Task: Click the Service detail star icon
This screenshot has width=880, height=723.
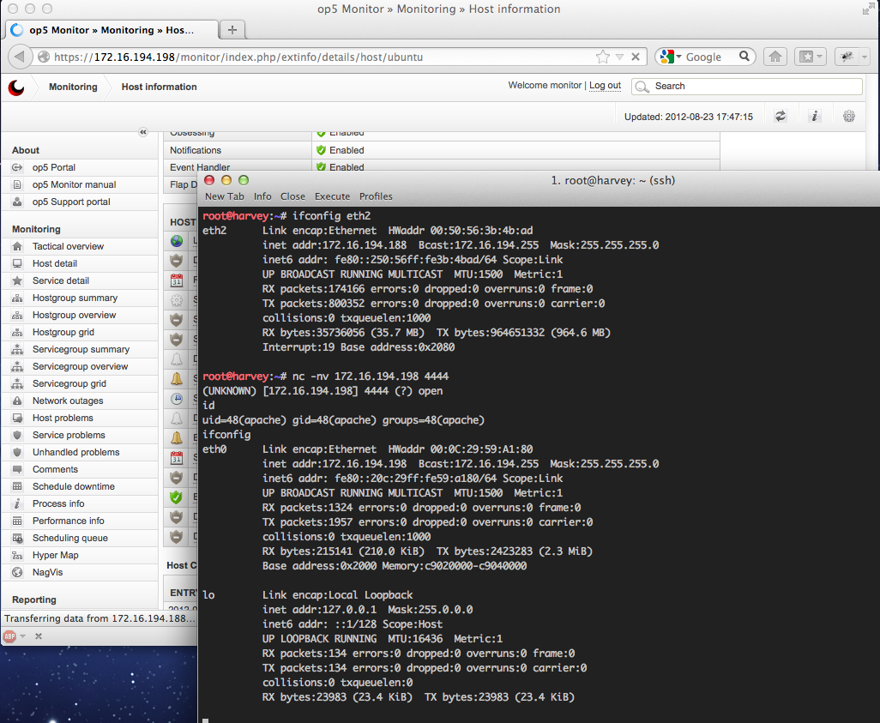Action: [x=17, y=280]
